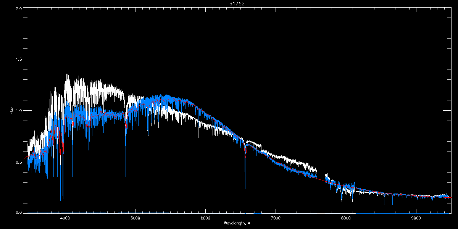458x229 pixels.
Task: Click the Flux axis label
Action: point(11,110)
